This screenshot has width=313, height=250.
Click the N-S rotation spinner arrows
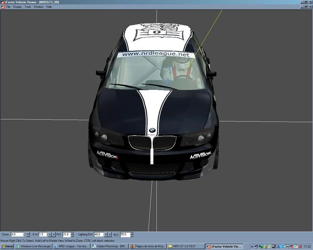tap(72, 234)
